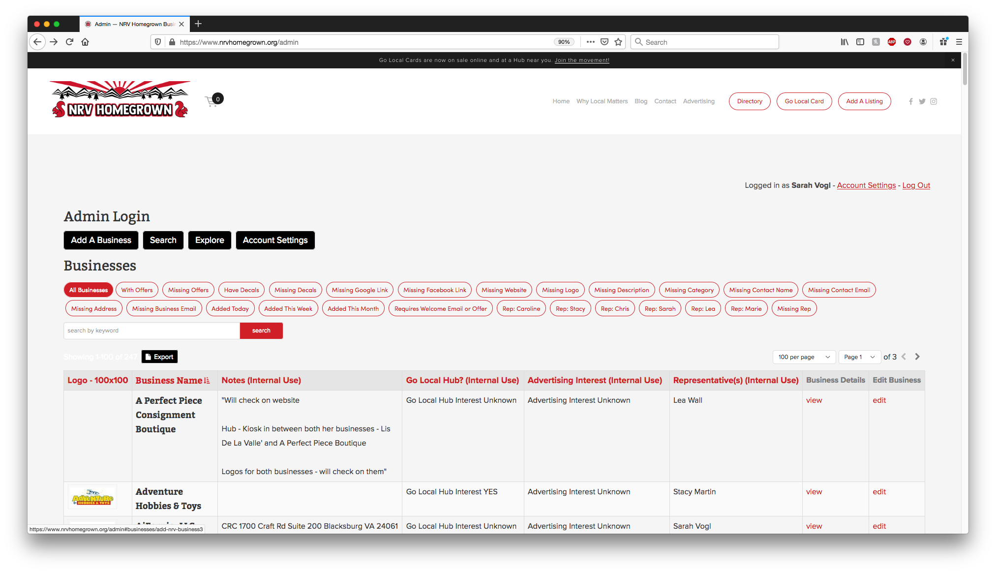The height and width of the screenshot is (573, 996).
Task: Reload the page
Action: point(69,42)
